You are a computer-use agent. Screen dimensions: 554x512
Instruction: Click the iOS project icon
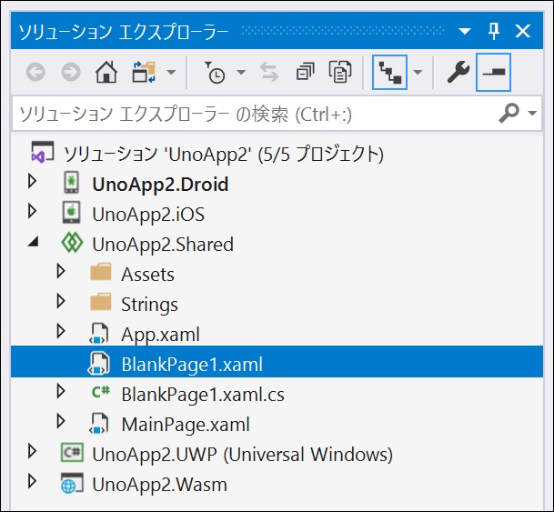tap(71, 213)
